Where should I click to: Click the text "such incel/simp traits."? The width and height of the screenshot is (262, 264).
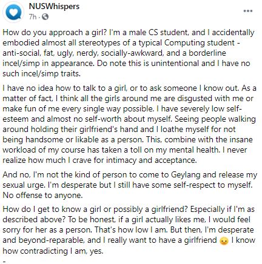click(42, 74)
